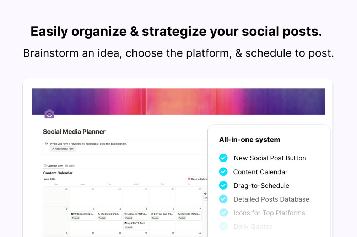
Task: Click the icon on "My #1 MTB Tool" post
Action: point(126,224)
